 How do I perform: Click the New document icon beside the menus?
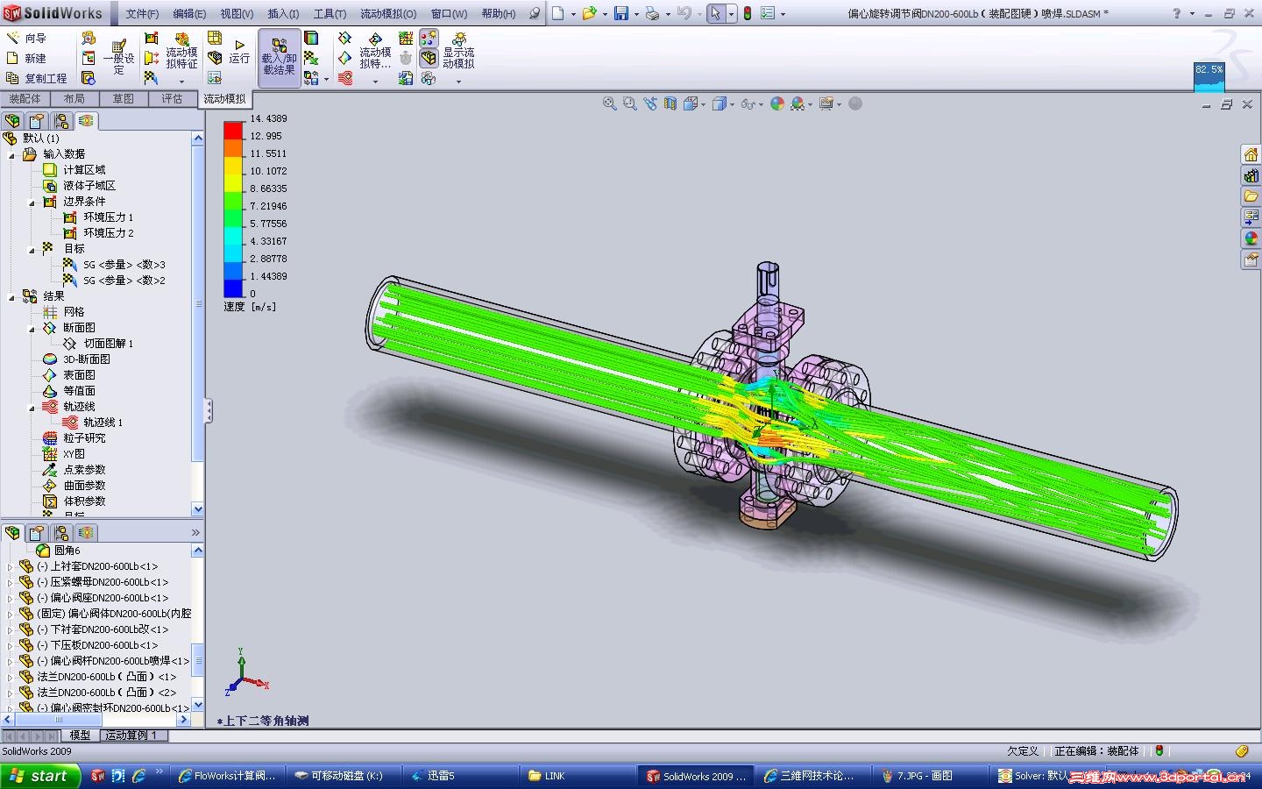(557, 13)
